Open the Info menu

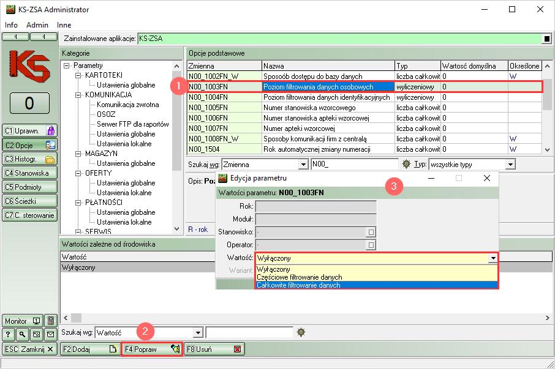click(11, 24)
